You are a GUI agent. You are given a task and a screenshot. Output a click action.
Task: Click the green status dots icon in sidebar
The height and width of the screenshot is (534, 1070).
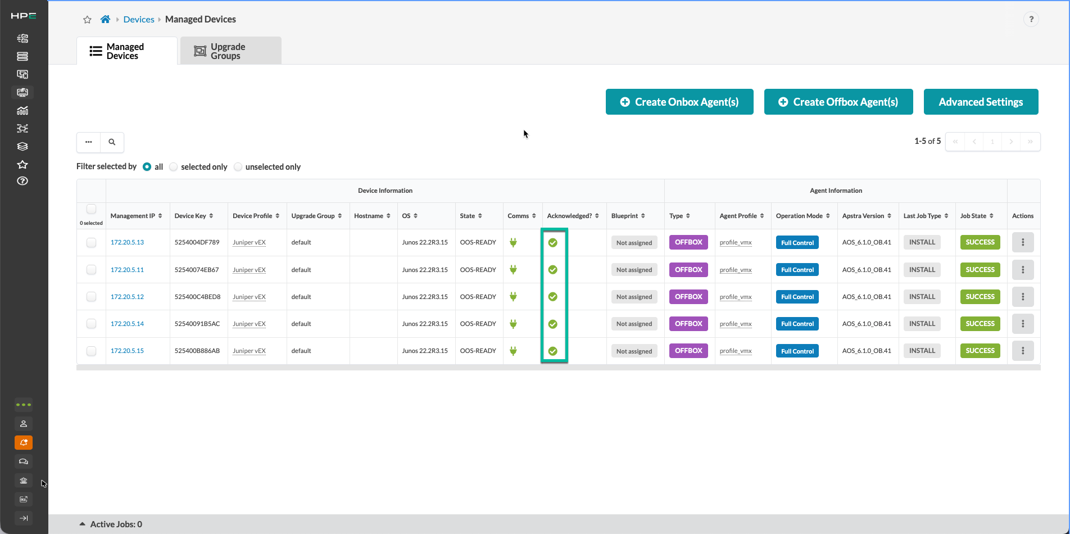24,405
